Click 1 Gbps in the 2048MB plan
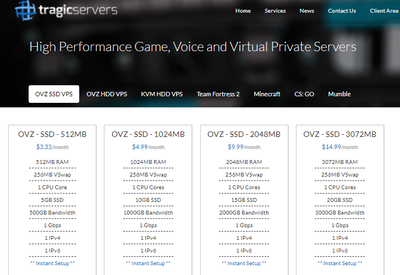Screen dimensions: 400x275 pyautogui.click(x=244, y=226)
